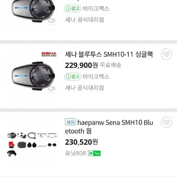177x177 pixels.
Task: Open seller 유닛808 store link
Action: pyautogui.click(x=75, y=153)
